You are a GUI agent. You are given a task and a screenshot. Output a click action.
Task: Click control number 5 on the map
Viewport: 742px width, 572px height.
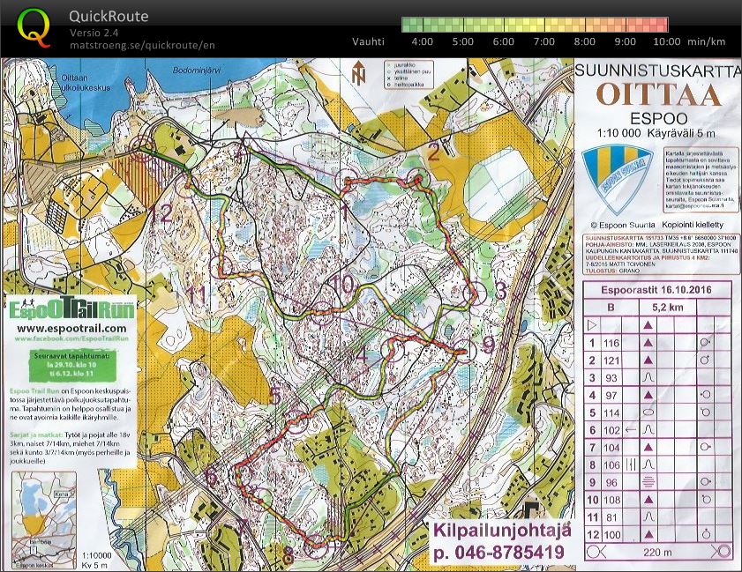click(x=275, y=396)
